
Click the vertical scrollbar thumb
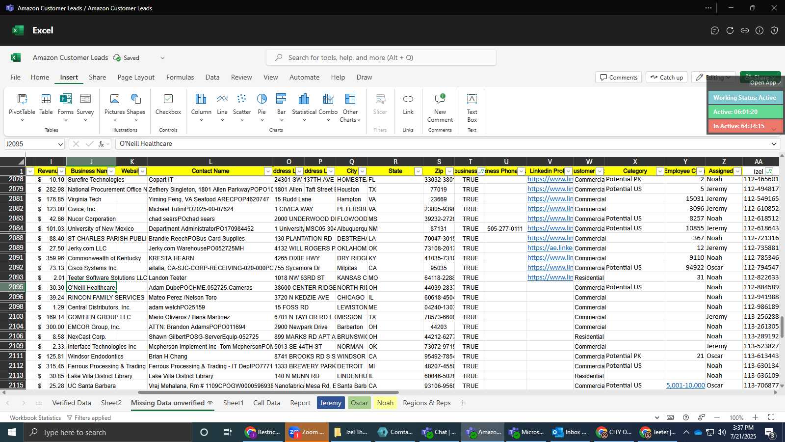[x=782, y=327]
